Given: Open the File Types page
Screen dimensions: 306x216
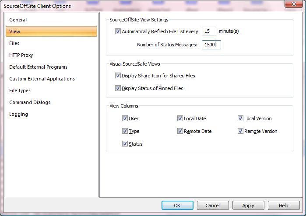Looking at the screenshot, I should 20,91.
